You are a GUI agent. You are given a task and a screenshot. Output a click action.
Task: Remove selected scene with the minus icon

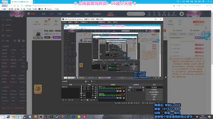coord(66,100)
